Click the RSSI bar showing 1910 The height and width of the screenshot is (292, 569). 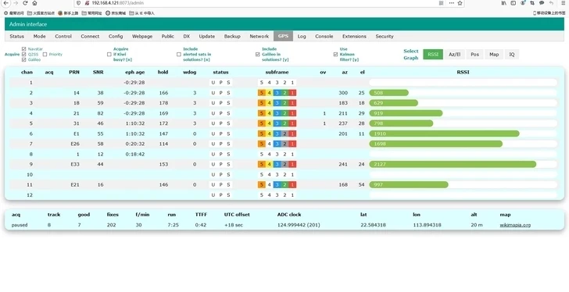coord(444,134)
